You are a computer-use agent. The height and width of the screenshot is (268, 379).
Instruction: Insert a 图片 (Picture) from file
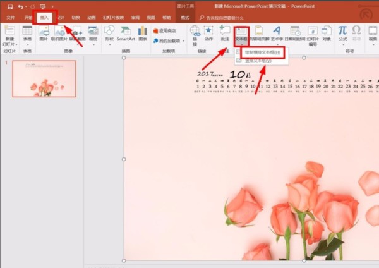coord(44,33)
